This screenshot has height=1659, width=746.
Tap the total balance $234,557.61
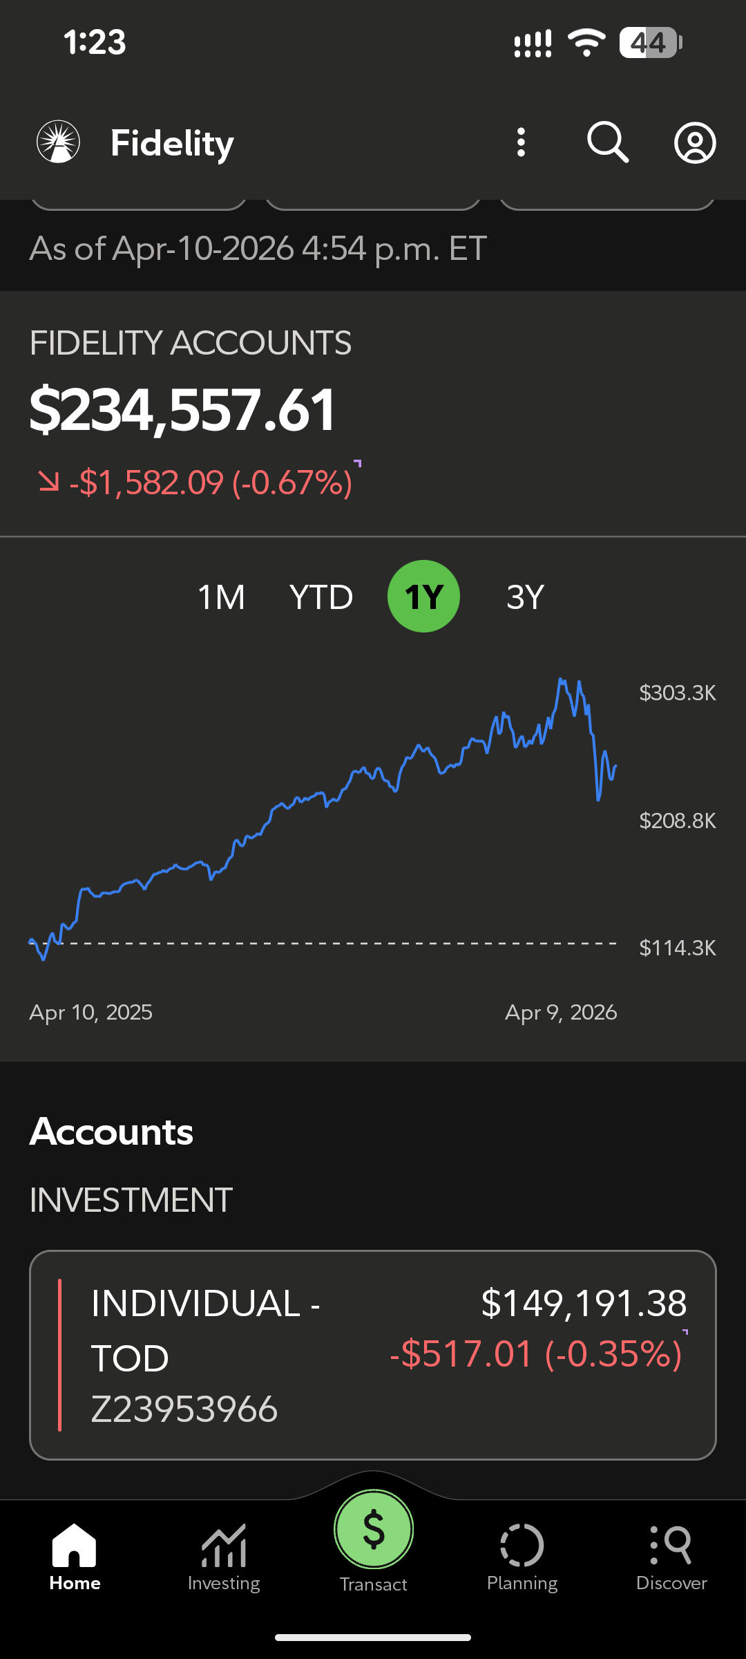click(x=182, y=411)
